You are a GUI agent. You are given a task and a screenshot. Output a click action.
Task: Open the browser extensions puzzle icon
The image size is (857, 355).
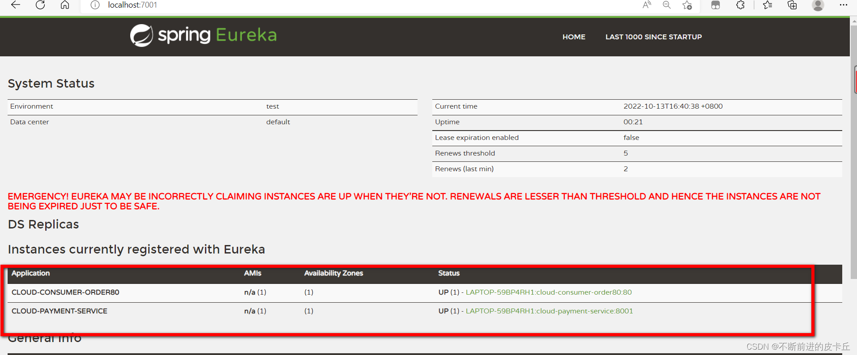tap(740, 5)
